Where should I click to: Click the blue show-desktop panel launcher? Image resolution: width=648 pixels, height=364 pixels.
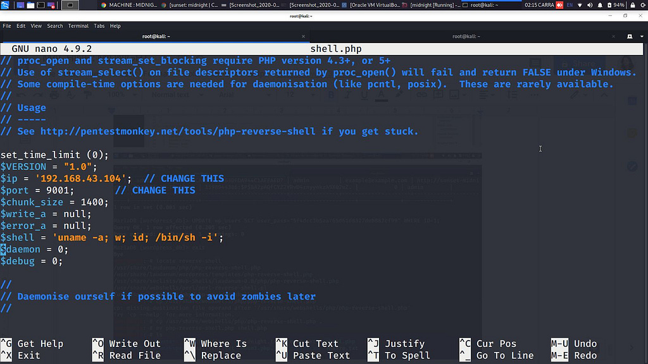click(x=20, y=5)
